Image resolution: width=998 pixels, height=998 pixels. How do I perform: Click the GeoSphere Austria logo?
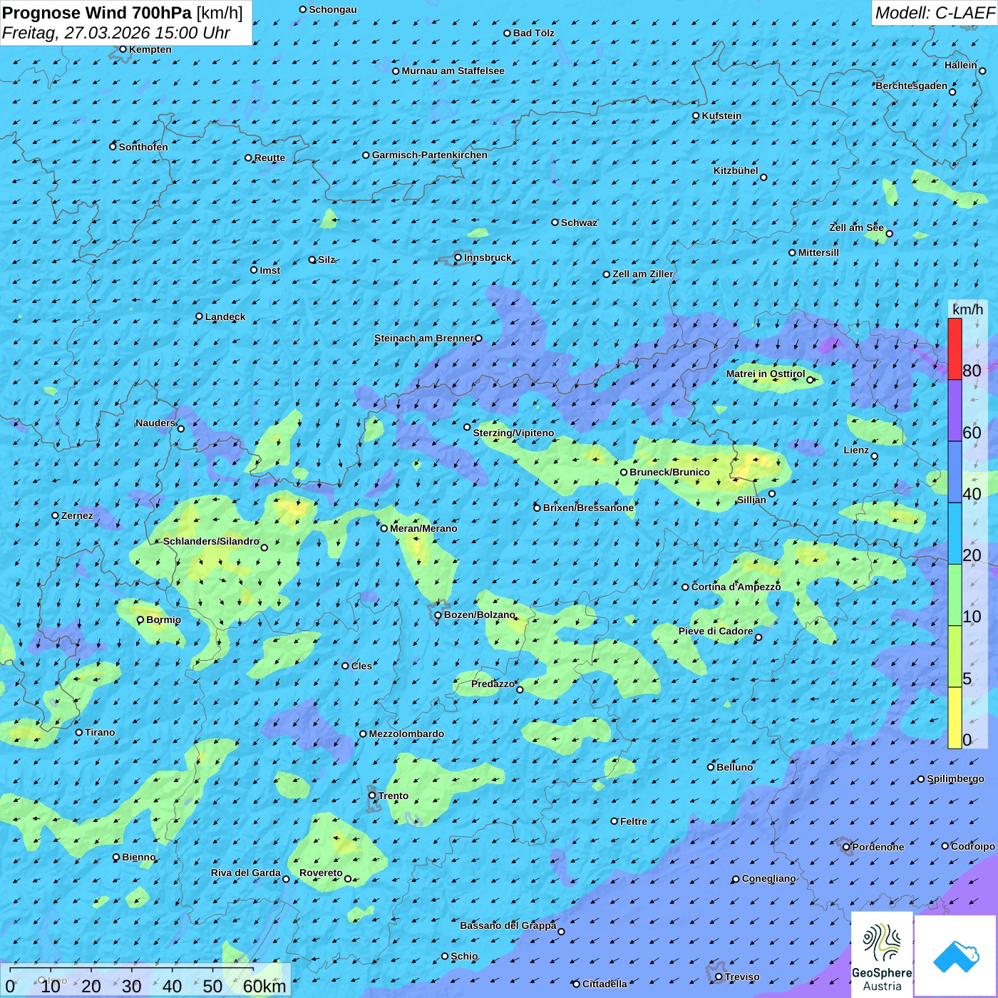[x=882, y=955]
